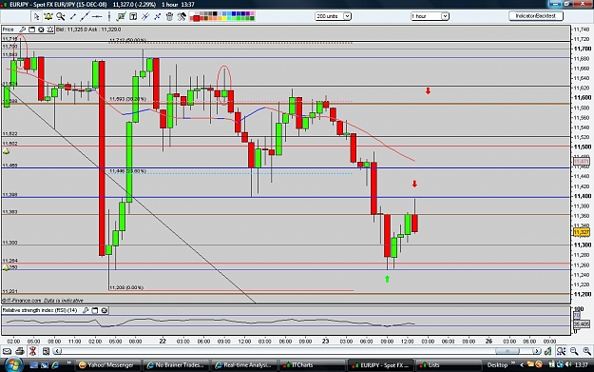
Task: Click the Desktop toolbar label in taskbar
Action: tap(497, 365)
